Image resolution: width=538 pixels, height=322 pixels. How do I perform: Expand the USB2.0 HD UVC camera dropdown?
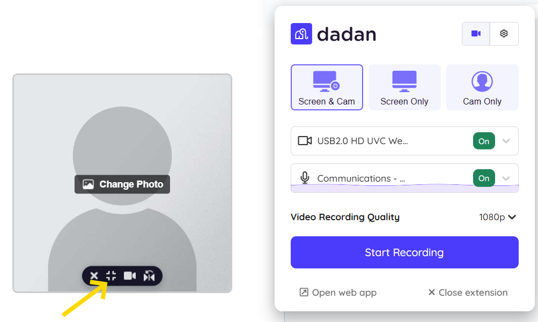point(506,141)
